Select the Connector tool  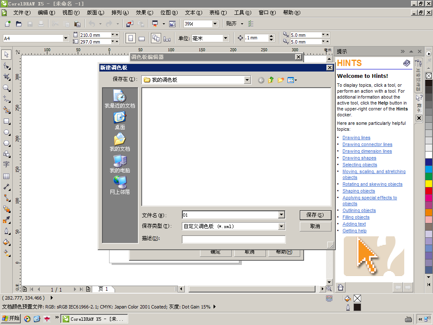(6, 198)
